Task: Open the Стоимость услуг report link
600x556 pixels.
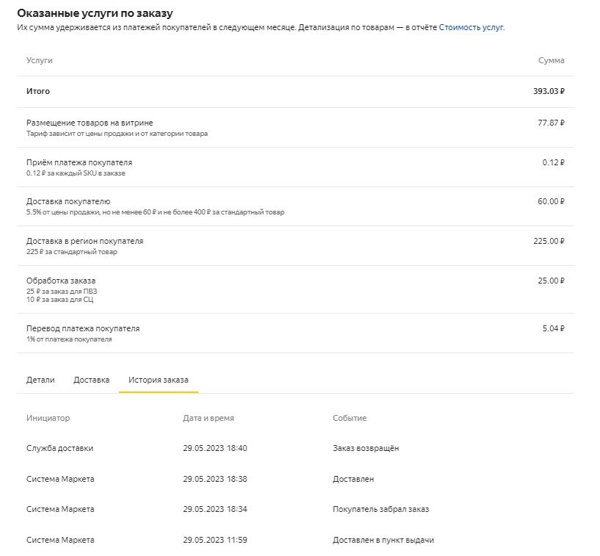Action: click(x=471, y=28)
